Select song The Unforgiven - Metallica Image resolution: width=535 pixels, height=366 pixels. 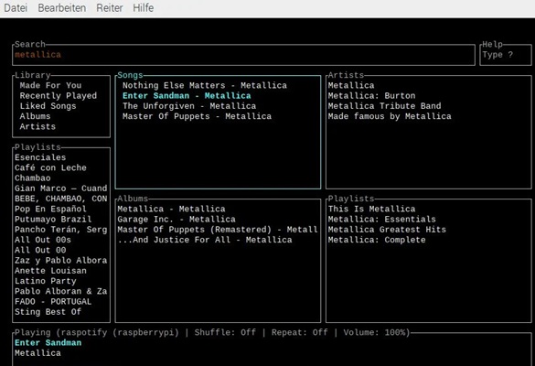coord(189,106)
